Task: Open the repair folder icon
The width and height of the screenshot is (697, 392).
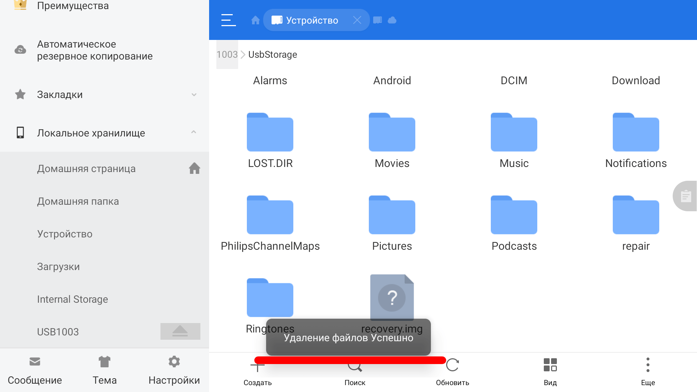Action: [636, 215]
